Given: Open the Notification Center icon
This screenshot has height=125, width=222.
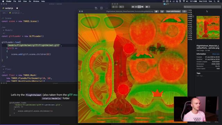Looking at the screenshot, I should [x=218, y=1].
